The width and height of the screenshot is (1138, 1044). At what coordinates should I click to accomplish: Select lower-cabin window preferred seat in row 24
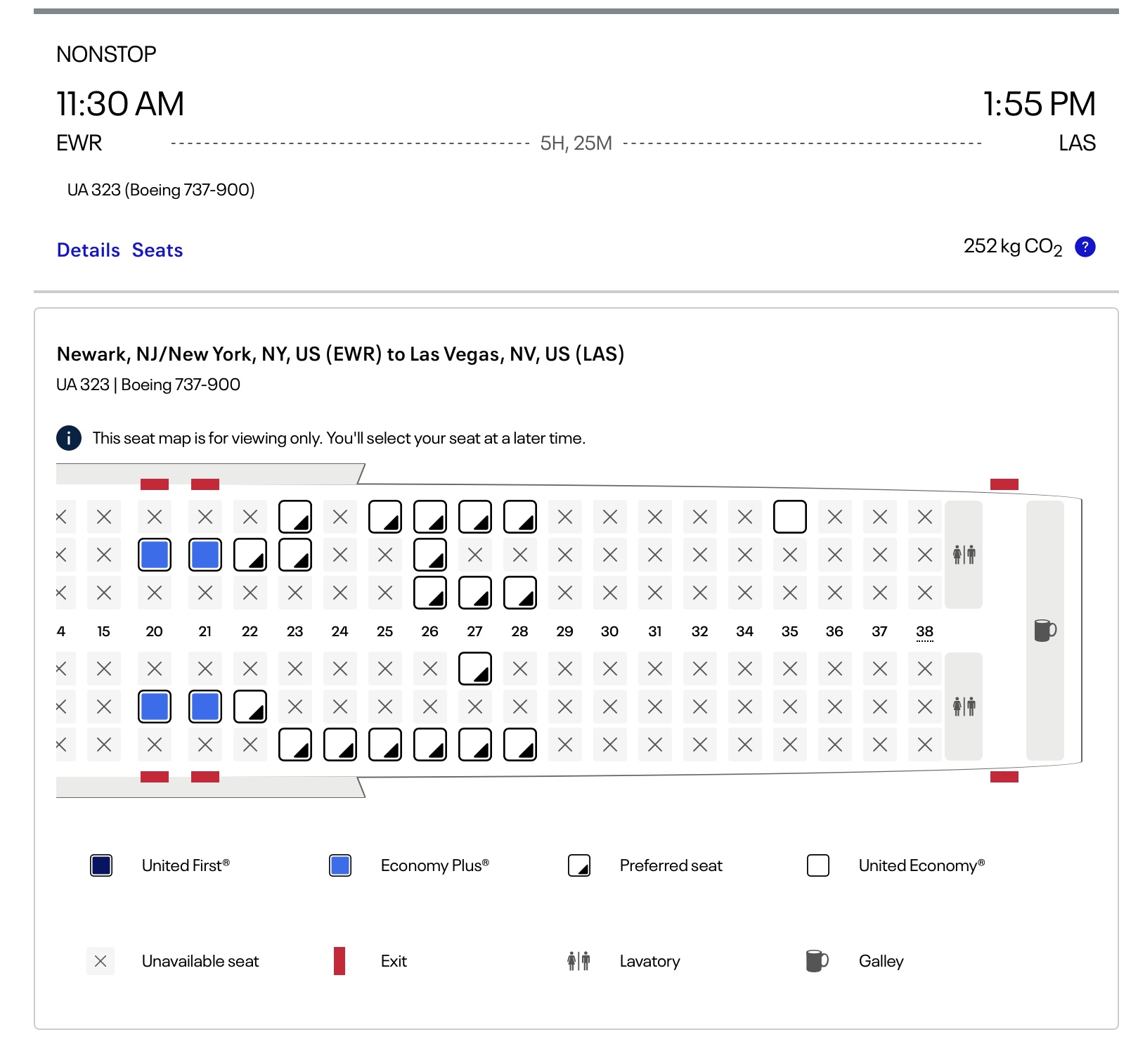click(340, 745)
